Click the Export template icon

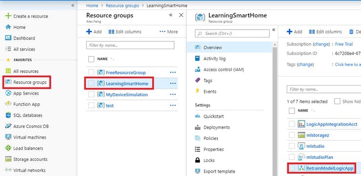coord(198,172)
